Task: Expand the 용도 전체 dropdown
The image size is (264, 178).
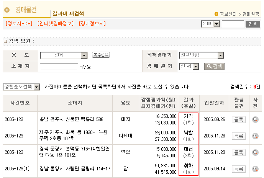Action: (64, 55)
